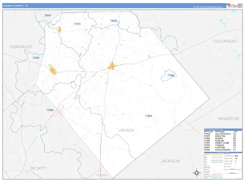The width and height of the screenshot is (245, 183).
Task: Click the LAVACA county label
Action: [126, 130]
